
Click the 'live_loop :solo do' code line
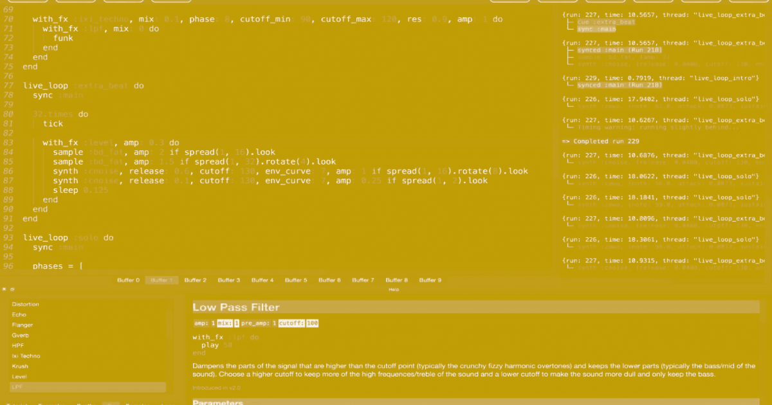coord(68,238)
